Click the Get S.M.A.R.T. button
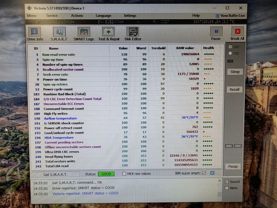Image resolution: width=277 pixels, height=208 pixels. [55, 174]
